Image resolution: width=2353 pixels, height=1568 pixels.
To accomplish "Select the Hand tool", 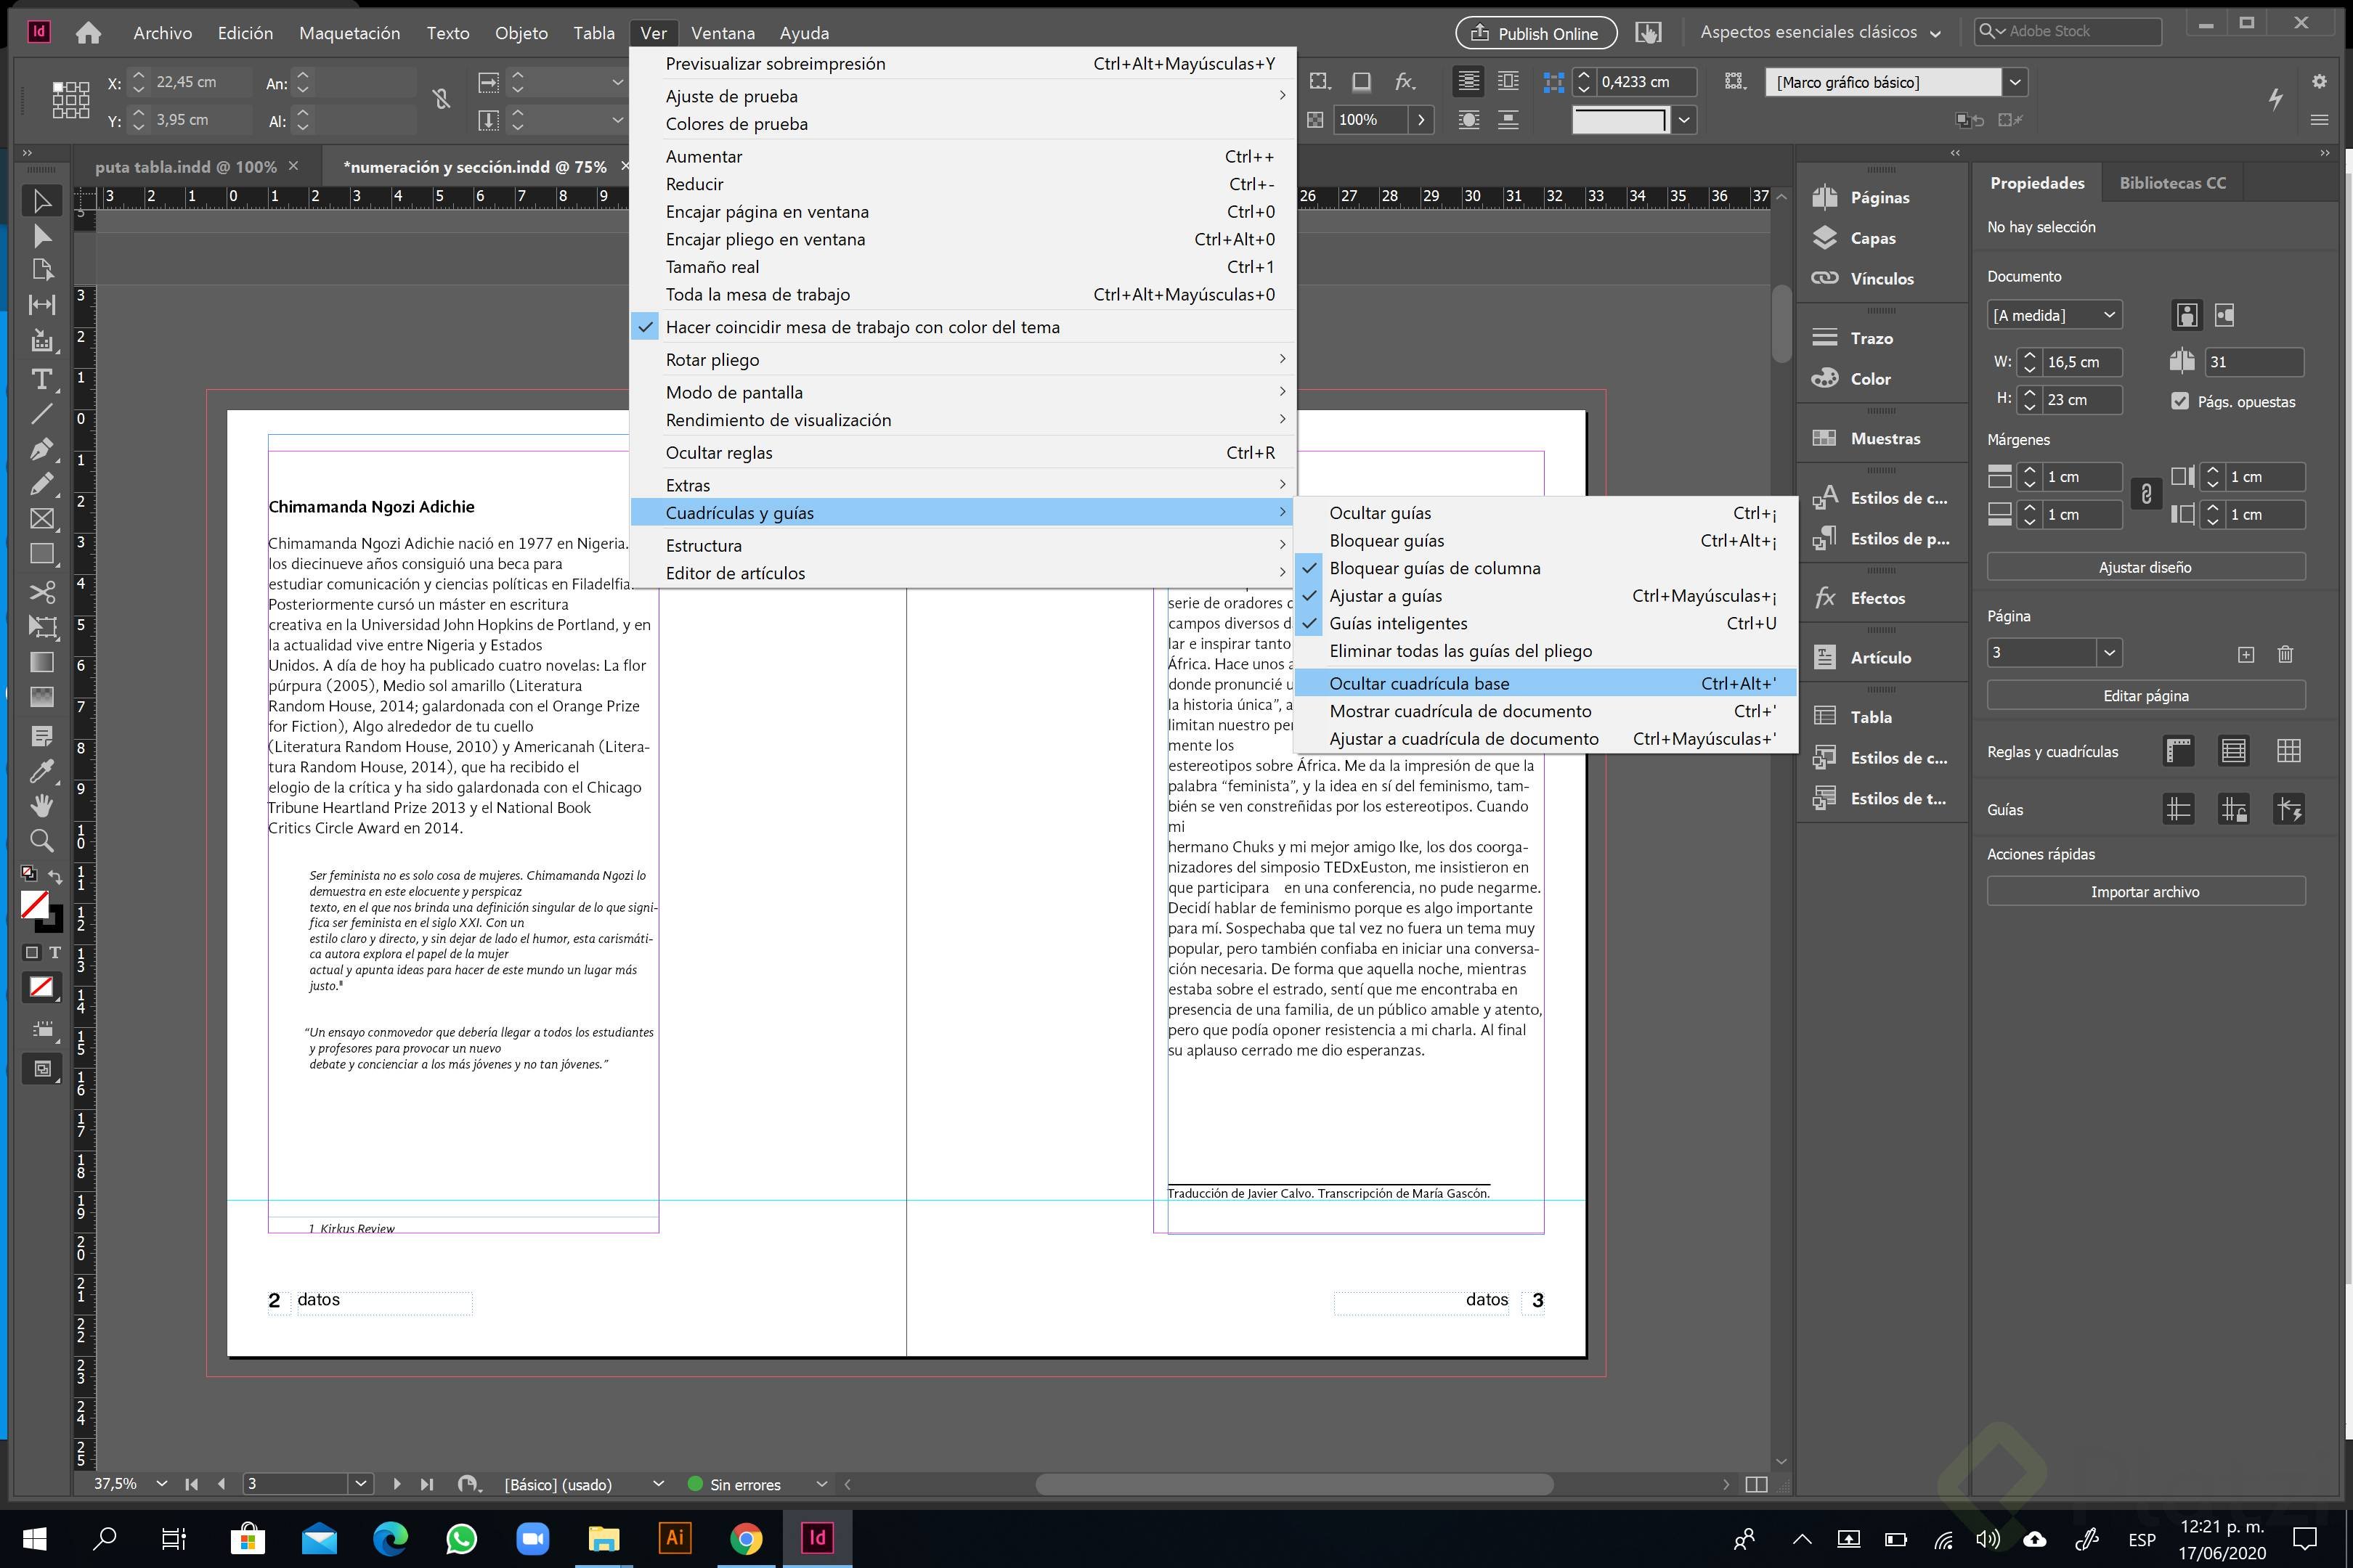I will pos(41,805).
